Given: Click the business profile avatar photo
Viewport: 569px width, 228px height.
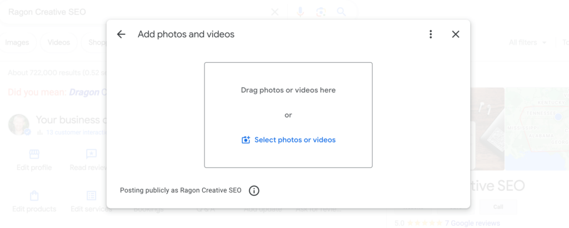Looking at the screenshot, I should pyautogui.click(x=19, y=125).
